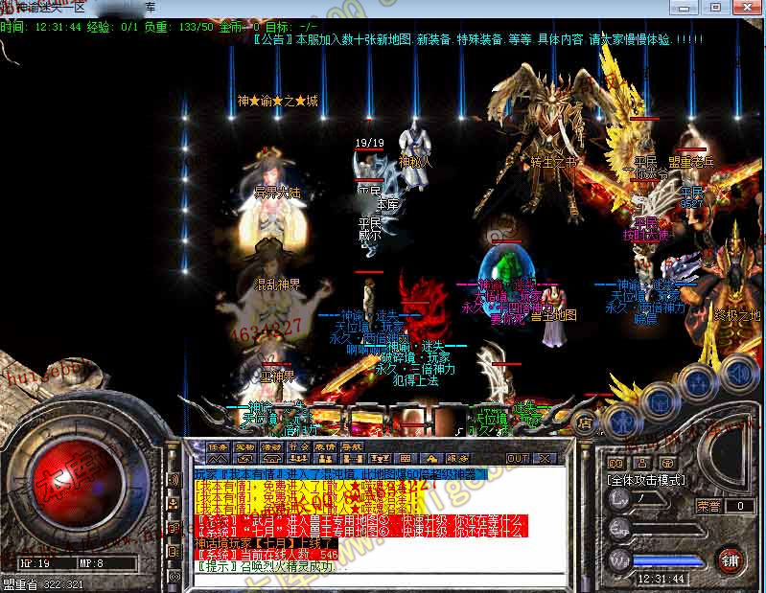Click the two-figures icon below 表情
This screenshot has height=593, width=766.
click(x=325, y=458)
